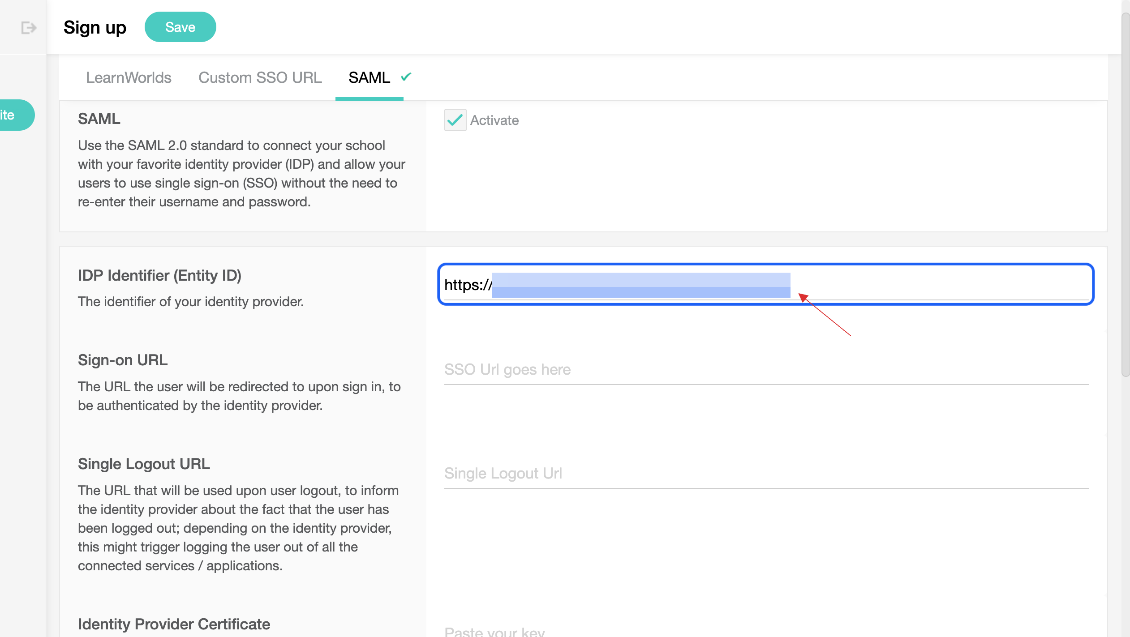The width and height of the screenshot is (1130, 637).
Task: Click the 'Sign-on URL' heading
Action: pos(123,360)
